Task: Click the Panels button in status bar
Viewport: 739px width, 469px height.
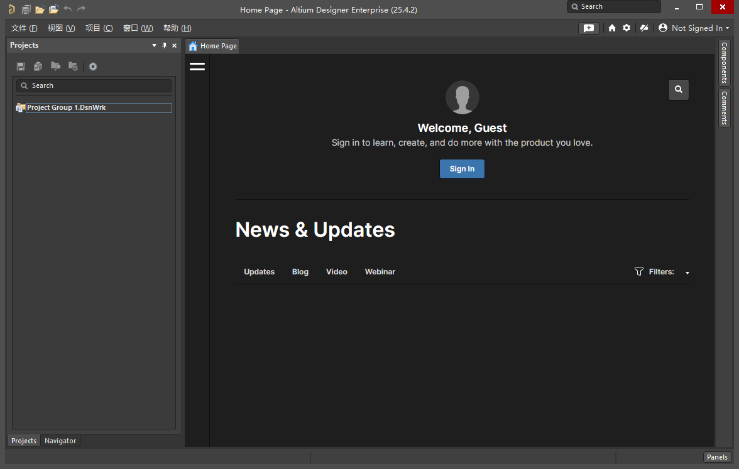Action: tap(717, 457)
